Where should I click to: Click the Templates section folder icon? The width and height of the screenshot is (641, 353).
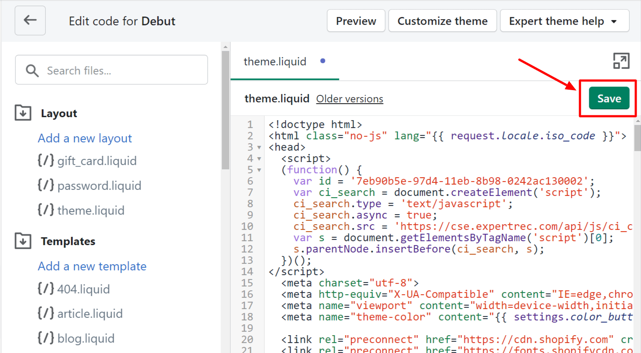(x=22, y=241)
